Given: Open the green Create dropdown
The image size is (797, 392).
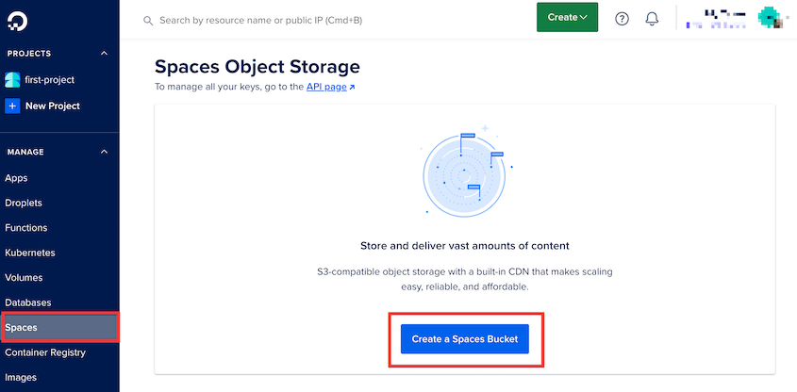Looking at the screenshot, I should [x=567, y=17].
